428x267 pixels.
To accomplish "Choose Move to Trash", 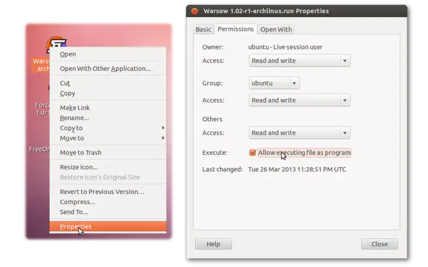I will pyautogui.click(x=108, y=153).
